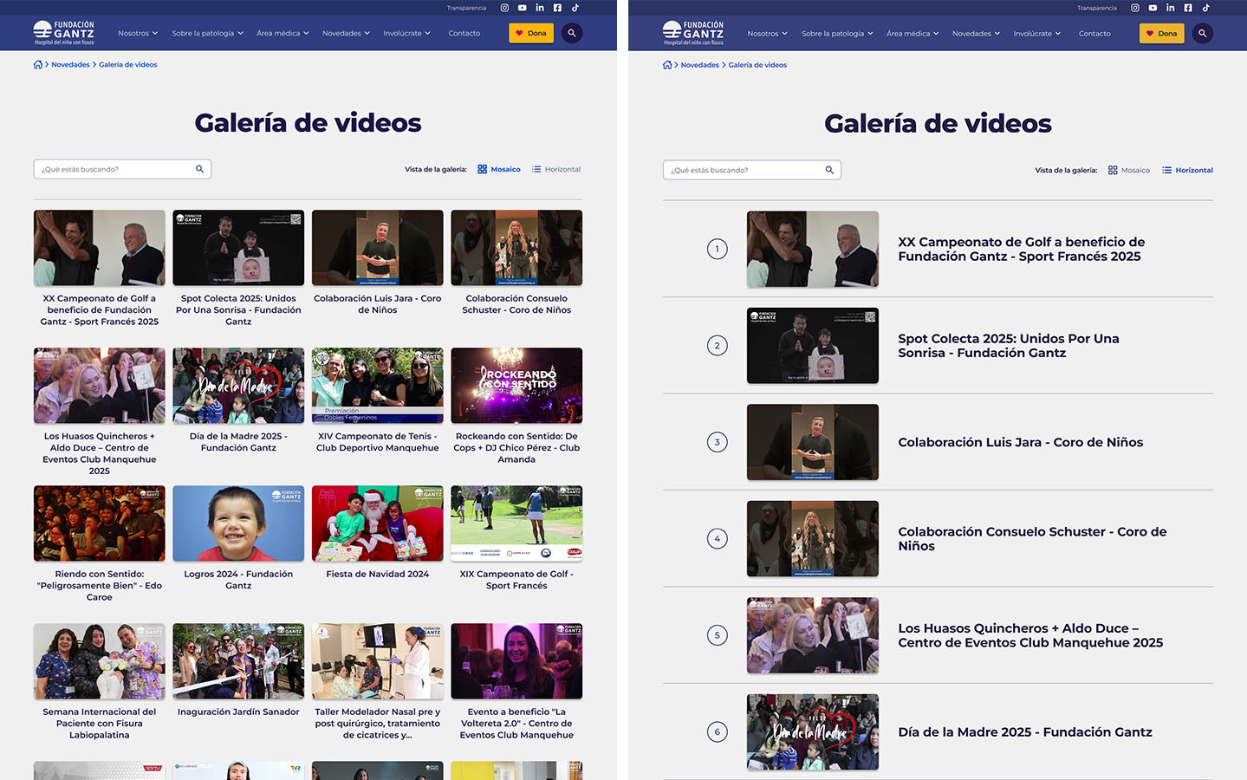Switch gallery view to Mosaico
The height and width of the screenshot is (780, 1247).
pos(499,169)
